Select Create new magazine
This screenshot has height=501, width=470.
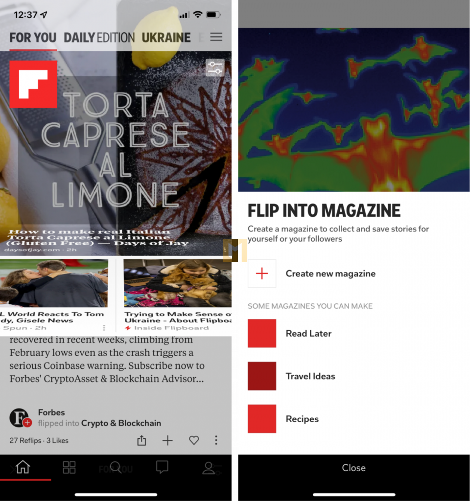tap(330, 273)
